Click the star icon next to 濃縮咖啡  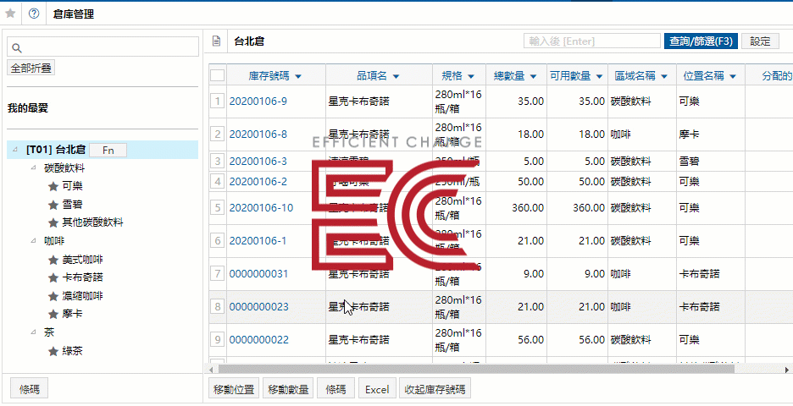click(x=53, y=296)
